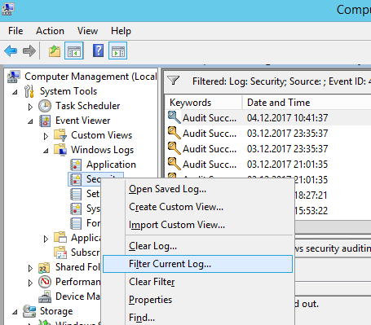The height and width of the screenshot is (325, 371).
Task: Expand Applications and Services Logs node
Action: click(x=46, y=239)
